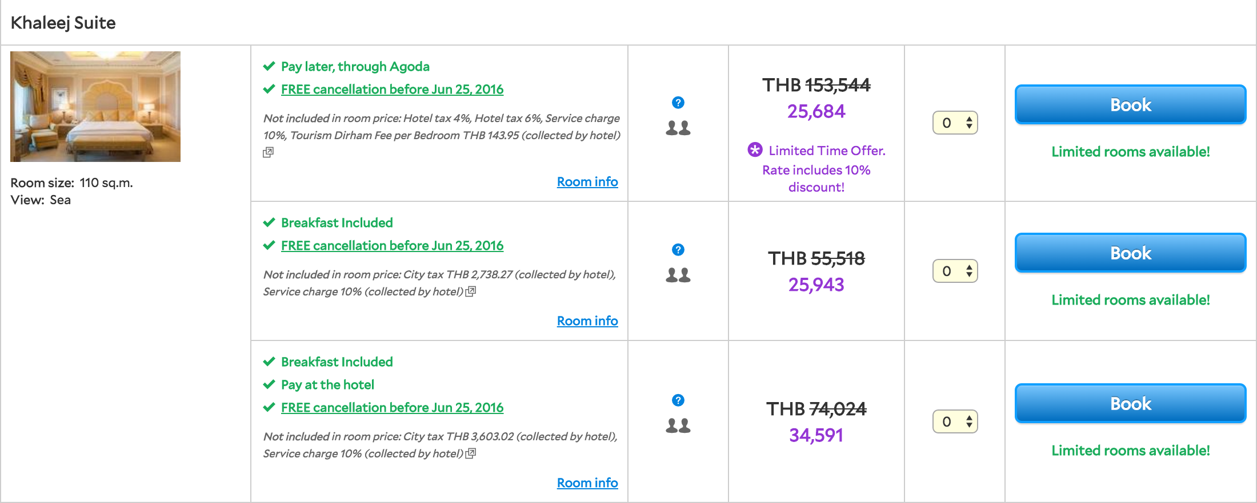
Task: Click the two-guest occupancy icon in second row
Action: pyautogui.click(x=678, y=275)
